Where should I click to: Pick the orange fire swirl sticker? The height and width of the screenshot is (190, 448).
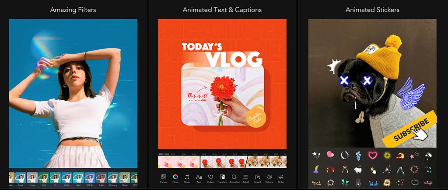(401, 156)
